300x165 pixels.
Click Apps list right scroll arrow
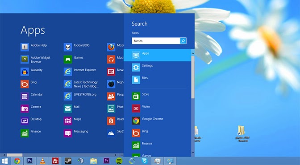click(115, 155)
